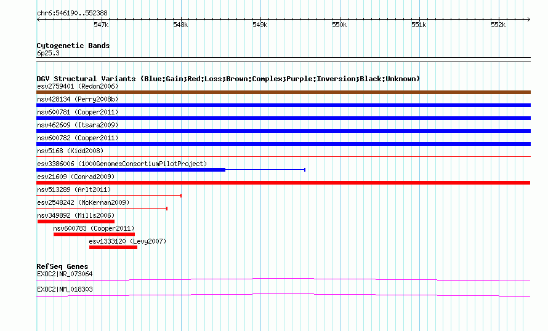548x331 pixels.
Task: Click the thick blue bar of esv3386006
Action: [131, 170]
